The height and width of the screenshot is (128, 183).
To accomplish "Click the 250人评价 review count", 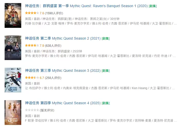I will (53, 78).
